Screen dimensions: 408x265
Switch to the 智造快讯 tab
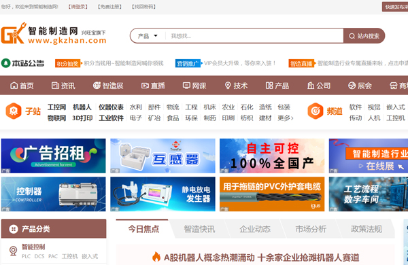tap(199, 229)
